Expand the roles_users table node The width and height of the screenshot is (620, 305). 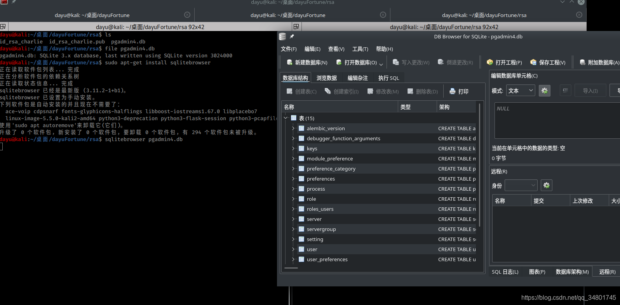coord(293,209)
